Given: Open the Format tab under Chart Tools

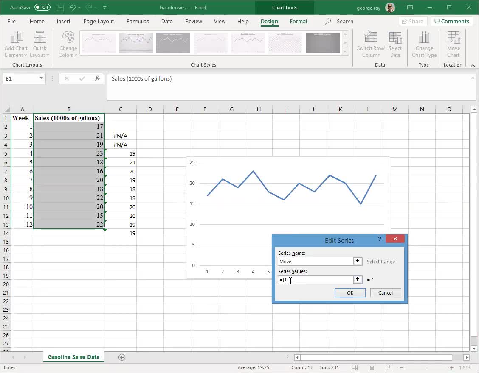Looking at the screenshot, I should 299,21.
